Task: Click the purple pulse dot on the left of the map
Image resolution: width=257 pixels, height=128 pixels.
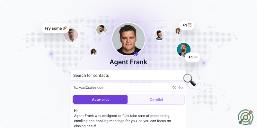Action: (x=51, y=54)
